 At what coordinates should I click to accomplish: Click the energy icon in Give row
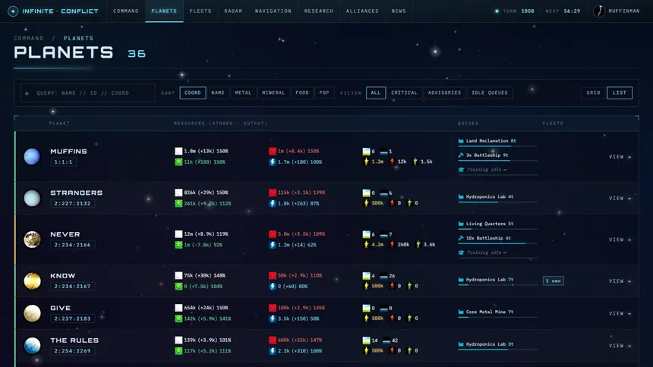tap(273, 318)
